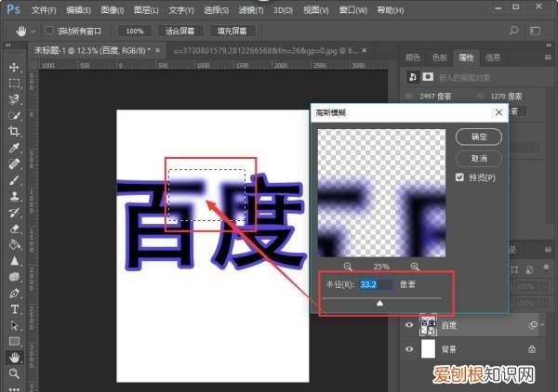Select the Eyedropper tool
The image size is (558, 392).
coord(14,148)
